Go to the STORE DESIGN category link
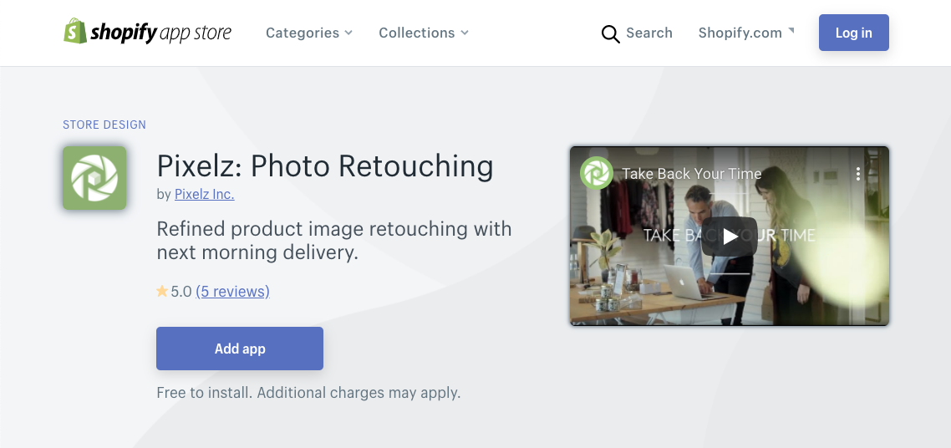 pyautogui.click(x=104, y=125)
